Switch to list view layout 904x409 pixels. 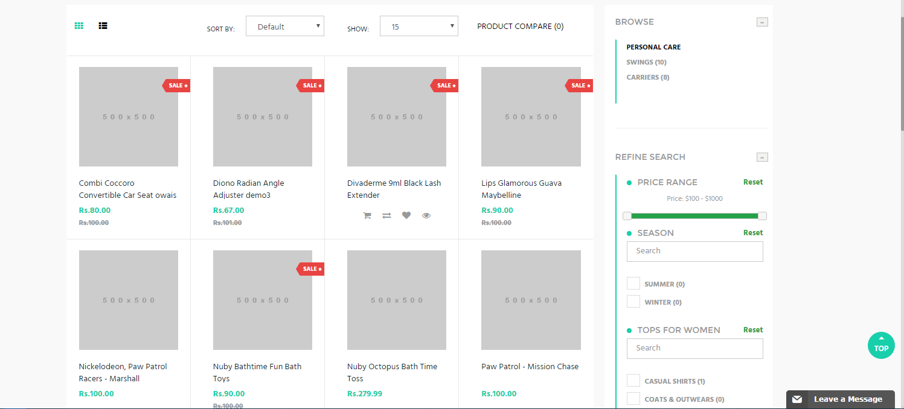click(x=103, y=26)
